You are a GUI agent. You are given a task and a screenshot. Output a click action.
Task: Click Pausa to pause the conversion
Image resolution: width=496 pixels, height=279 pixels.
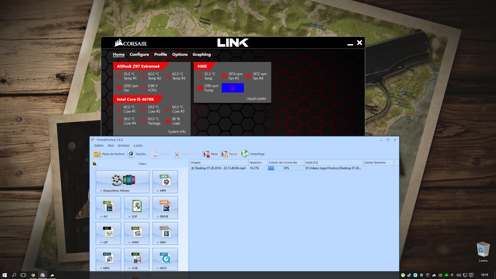[229, 154]
